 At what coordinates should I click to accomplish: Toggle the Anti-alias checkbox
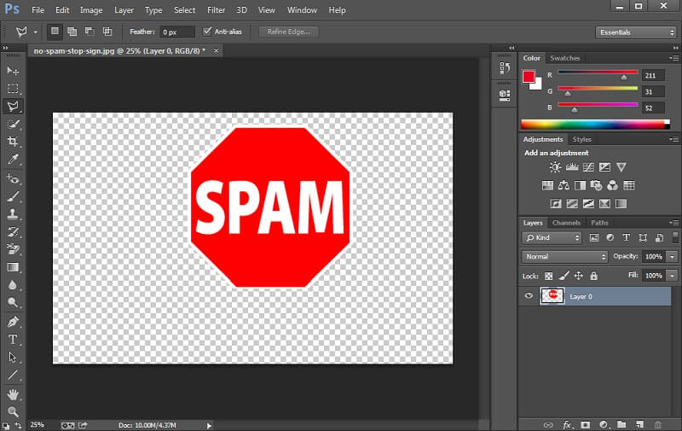(207, 32)
